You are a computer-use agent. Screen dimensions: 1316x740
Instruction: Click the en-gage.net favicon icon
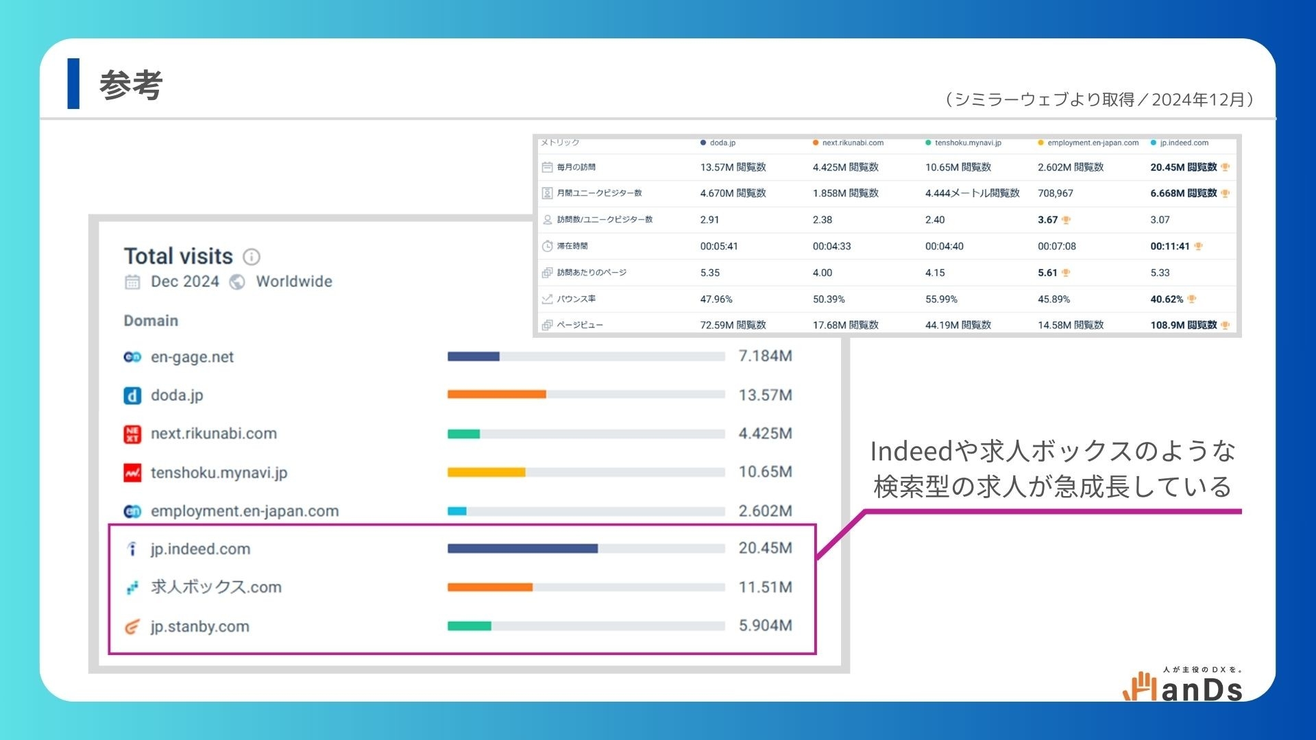(132, 357)
